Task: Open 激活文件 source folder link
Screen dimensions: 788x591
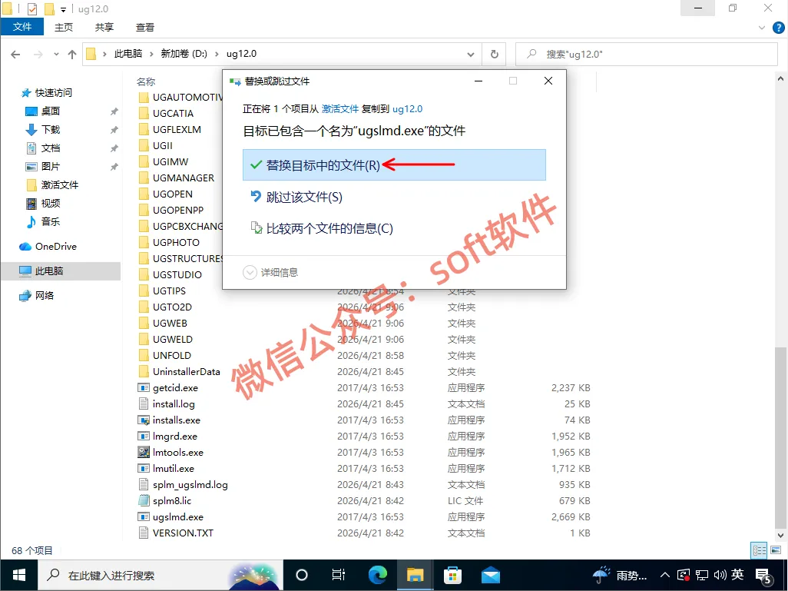Action: 339,108
